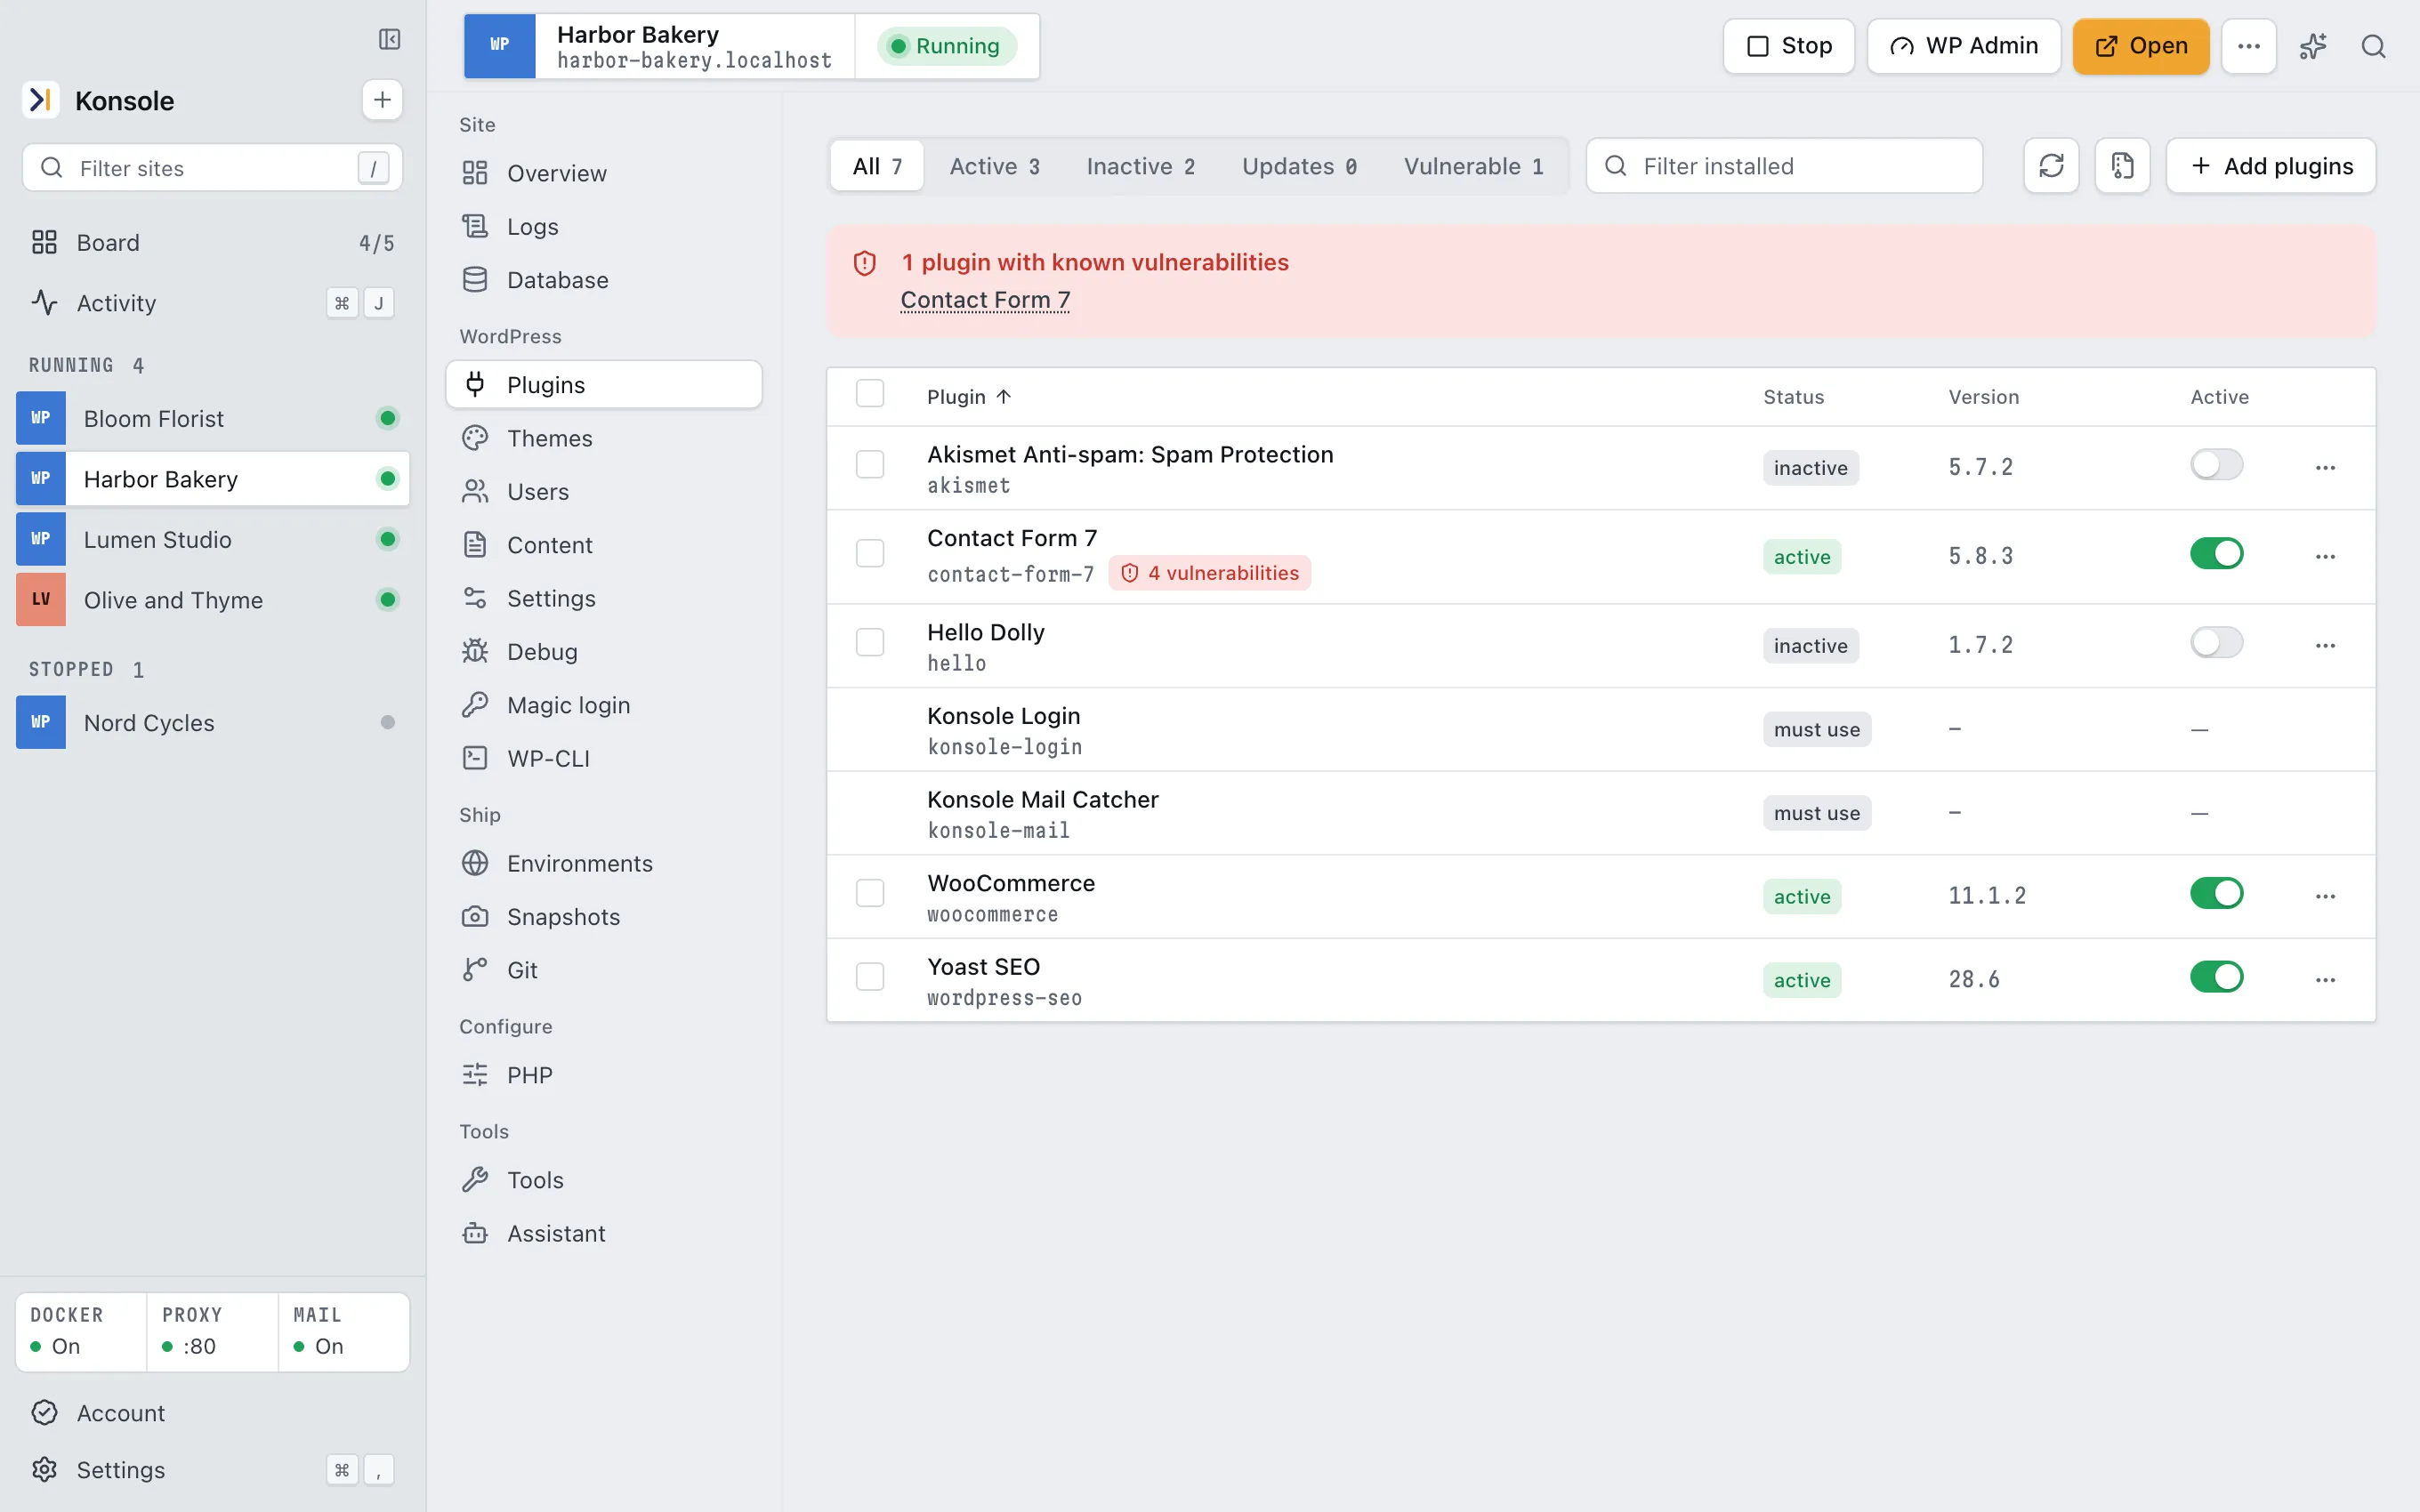Open Environments under Ship
Screen dimensions: 2420x1512
coord(604,863)
